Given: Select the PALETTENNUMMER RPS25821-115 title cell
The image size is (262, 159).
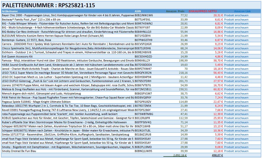Looking at the screenshot, I should point(49,5).
